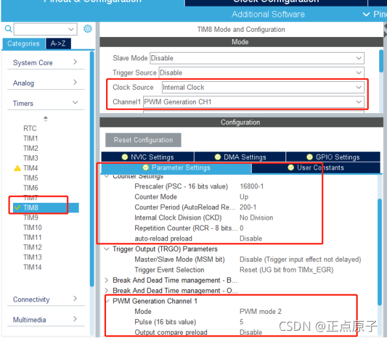Viewport: 387px width, 338px height.
Task: Open GPIO Settings tab
Action: point(333,157)
